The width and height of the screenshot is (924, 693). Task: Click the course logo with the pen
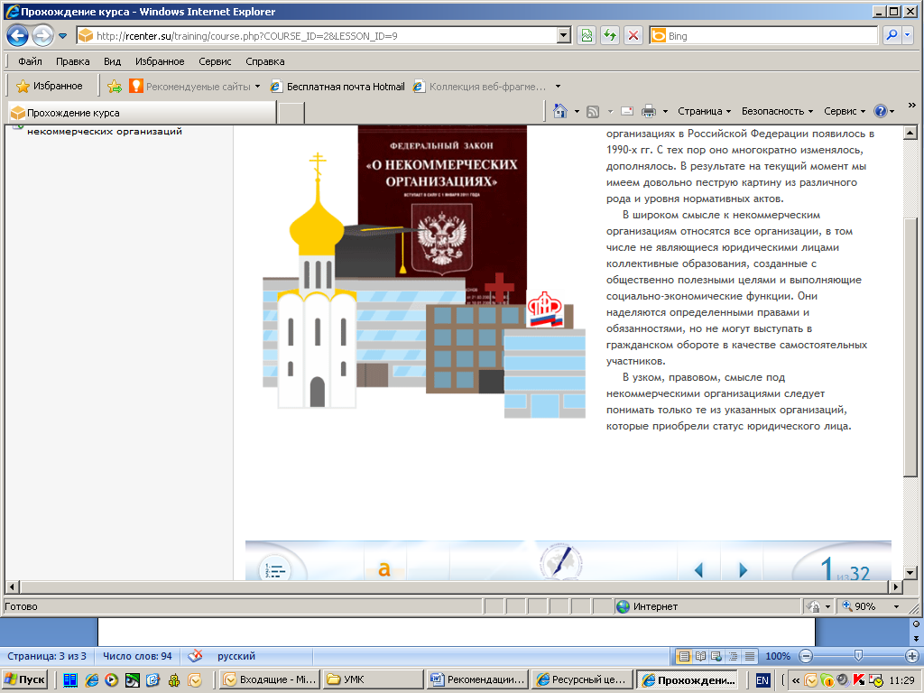point(560,561)
